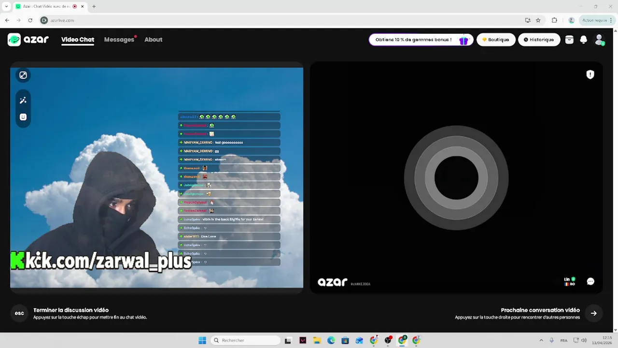The height and width of the screenshot is (348, 618).
Task: Open the site info icon in address bar
Action: [x=44, y=20]
